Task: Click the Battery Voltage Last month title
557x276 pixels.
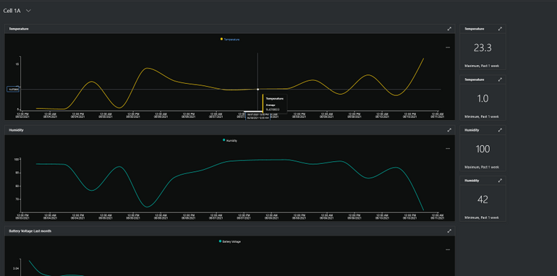Action: 30,231
